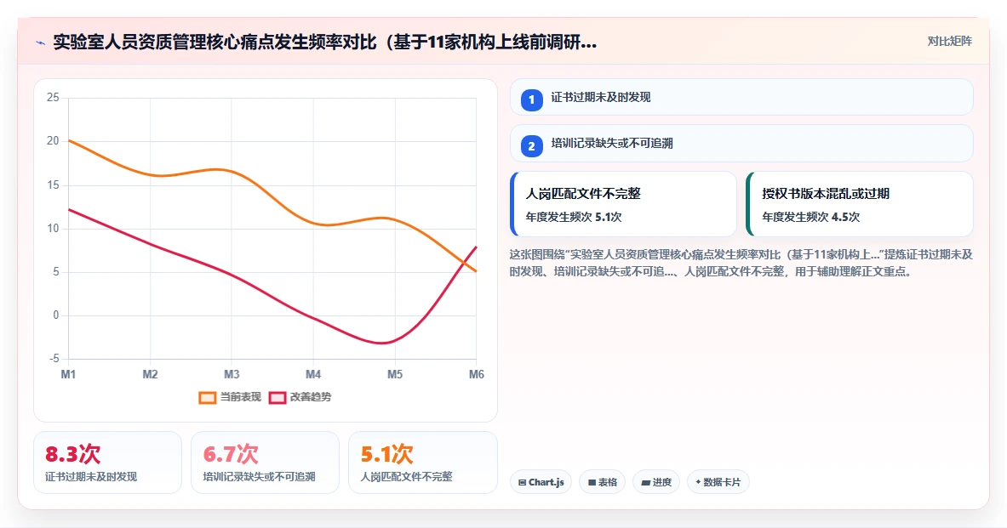Click the M5 axis label

394,375
